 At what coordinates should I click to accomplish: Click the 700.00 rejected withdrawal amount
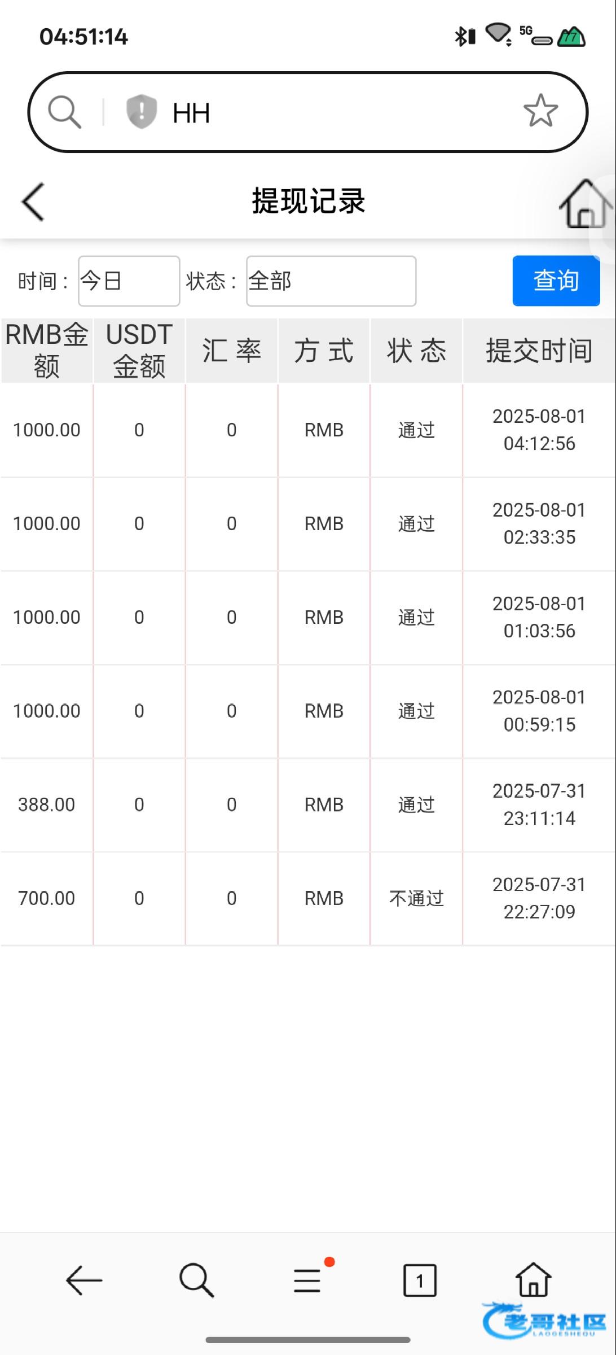pyautogui.click(x=47, y=898)
